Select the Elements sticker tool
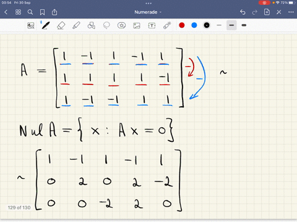Image resolution: width=297 pixels, height=222 pixels. (121, 25)
